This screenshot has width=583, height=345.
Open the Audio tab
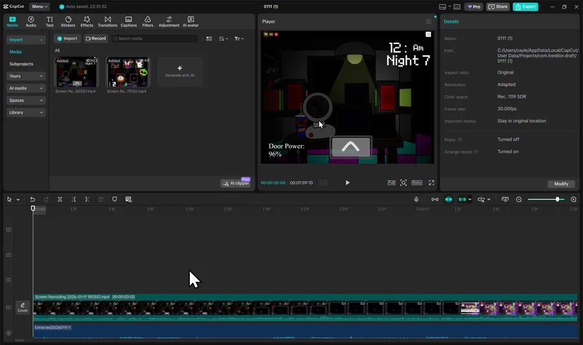tap(31, 21)
